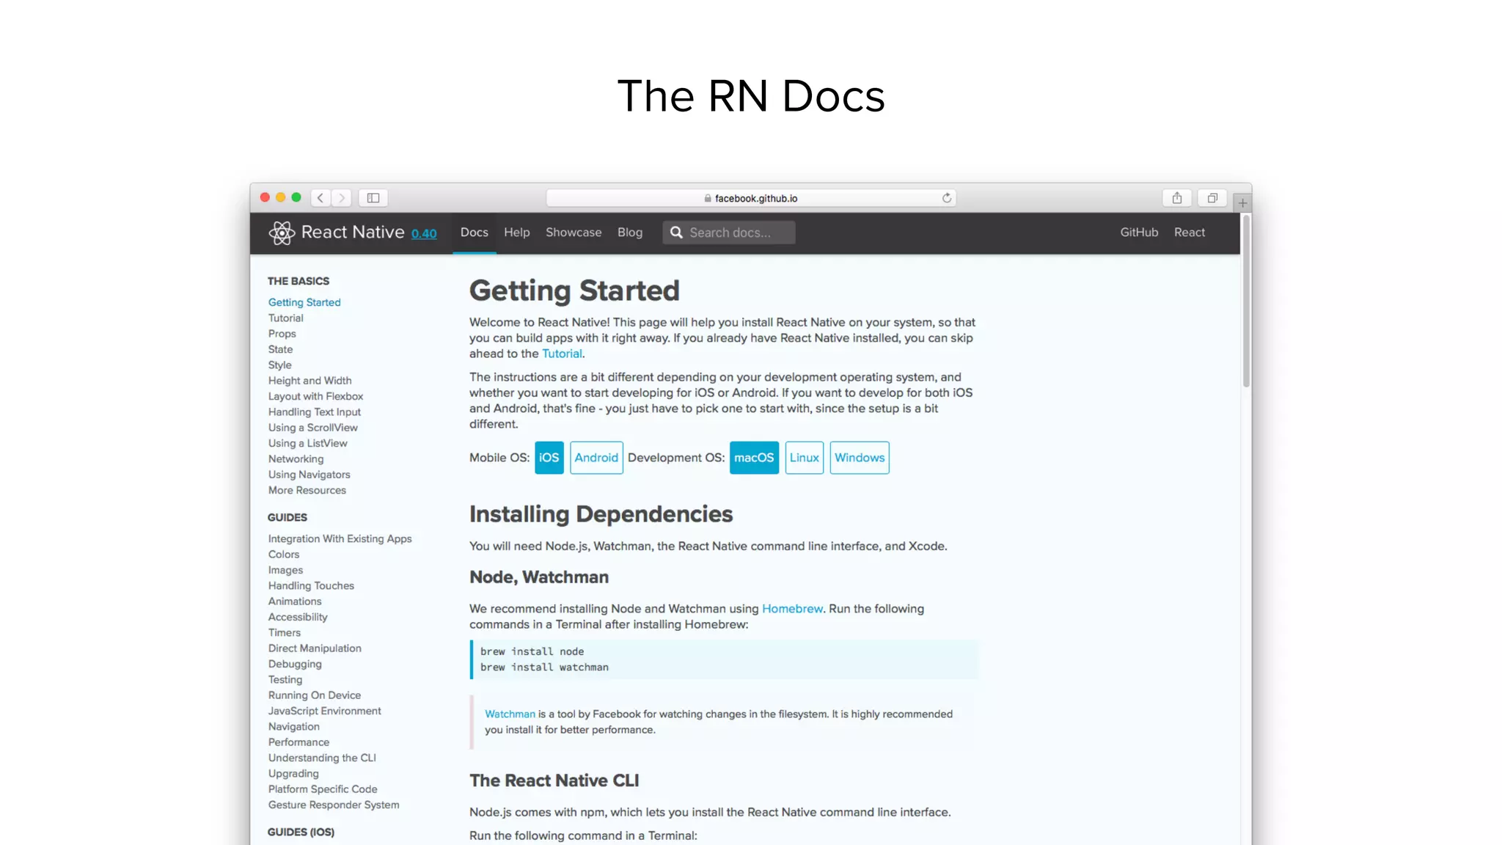Click the Tutorial link in the intro paragraph
1502x845 pixels.
click(x=562, y=354)
